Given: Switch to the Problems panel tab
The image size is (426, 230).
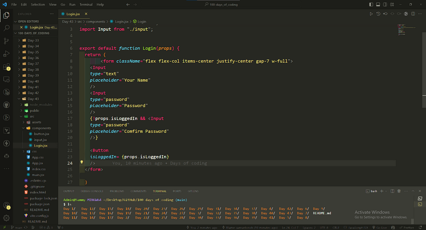Looking at the screenshot, I should 117,191.
